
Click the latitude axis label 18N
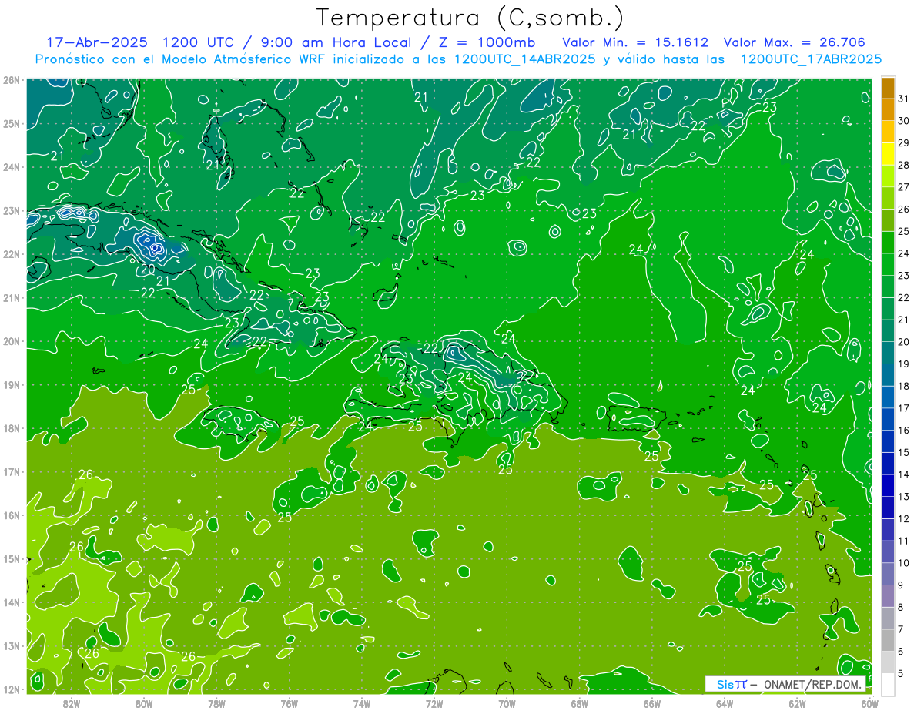pos(11,428)
